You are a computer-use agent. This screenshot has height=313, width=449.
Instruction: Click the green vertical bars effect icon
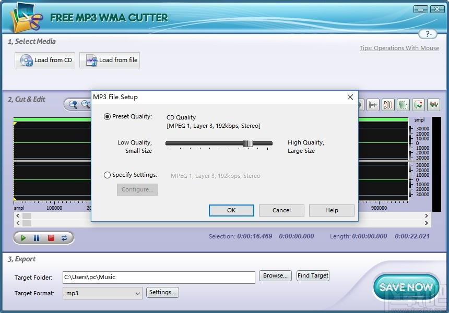[x=403, y=105]
